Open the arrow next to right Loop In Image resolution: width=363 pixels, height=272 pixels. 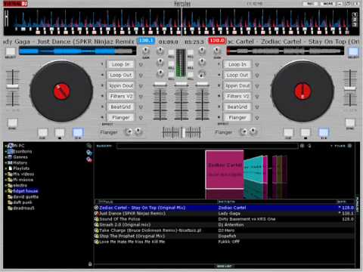point(257,65)
